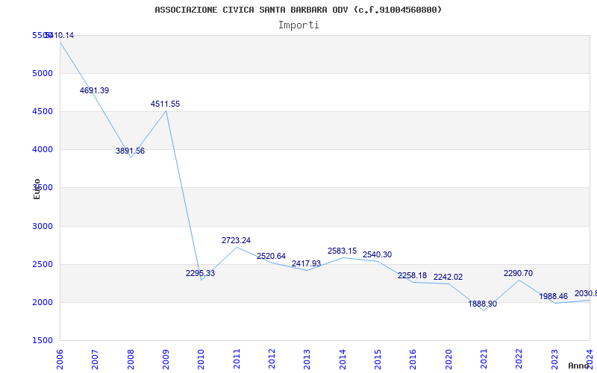Click the y-axis value 2500
Screen dimensions: 597x373
coord(43,265)
